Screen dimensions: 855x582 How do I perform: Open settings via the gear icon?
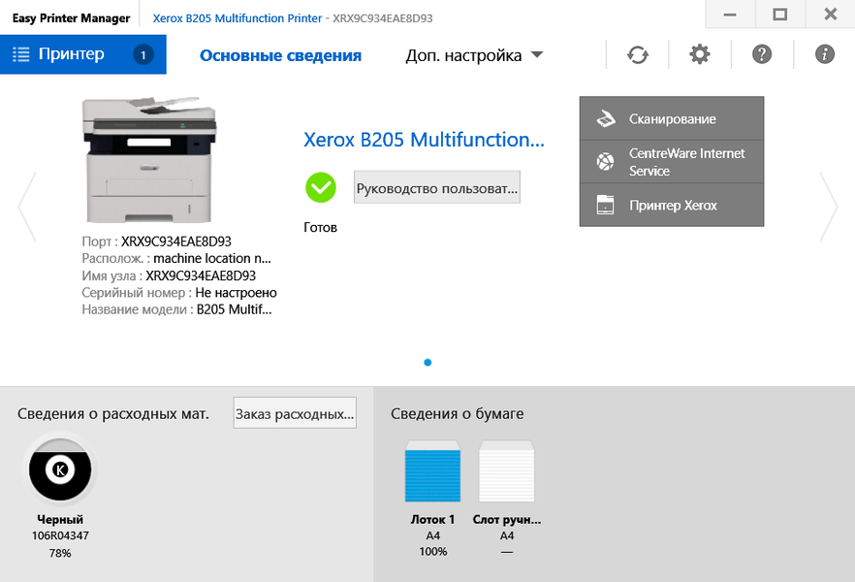point(700,54)
